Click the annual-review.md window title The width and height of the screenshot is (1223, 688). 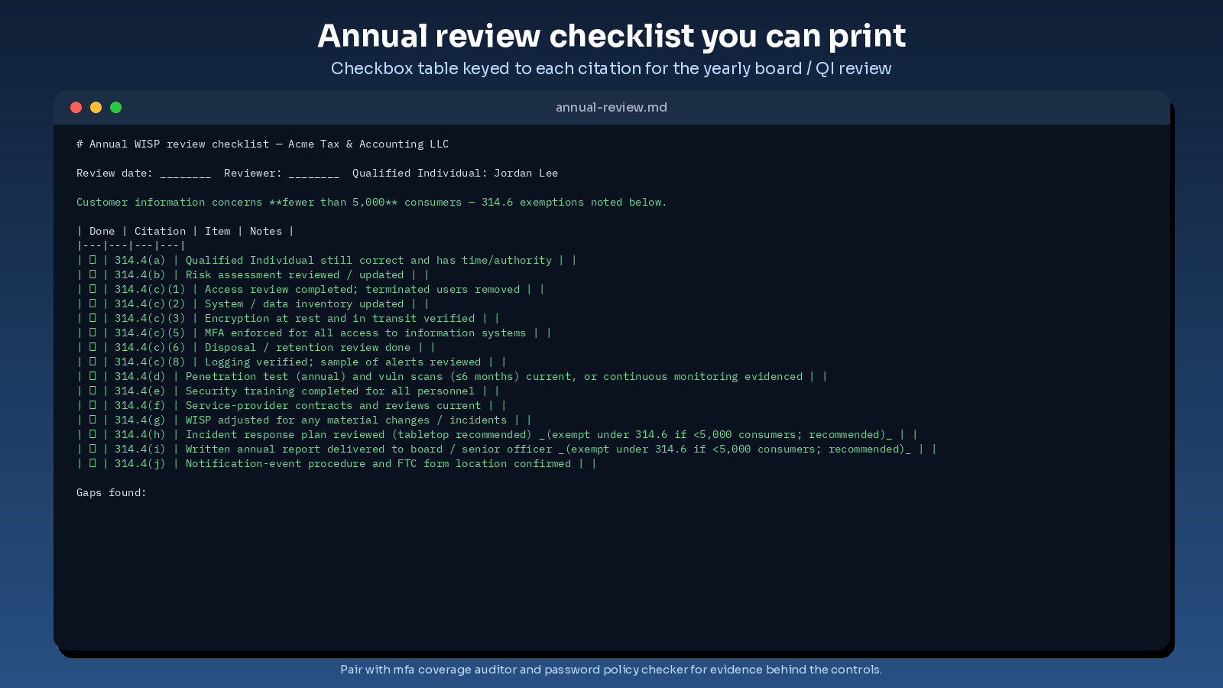pos(611,107)
